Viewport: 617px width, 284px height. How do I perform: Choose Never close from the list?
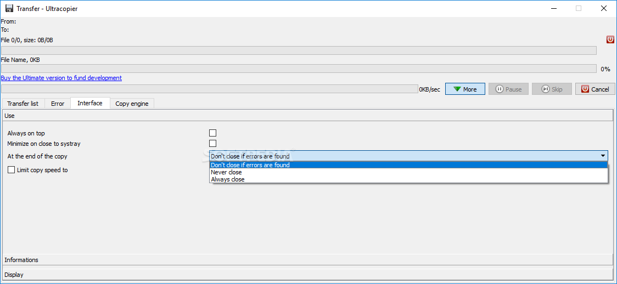tap(408, 172)
